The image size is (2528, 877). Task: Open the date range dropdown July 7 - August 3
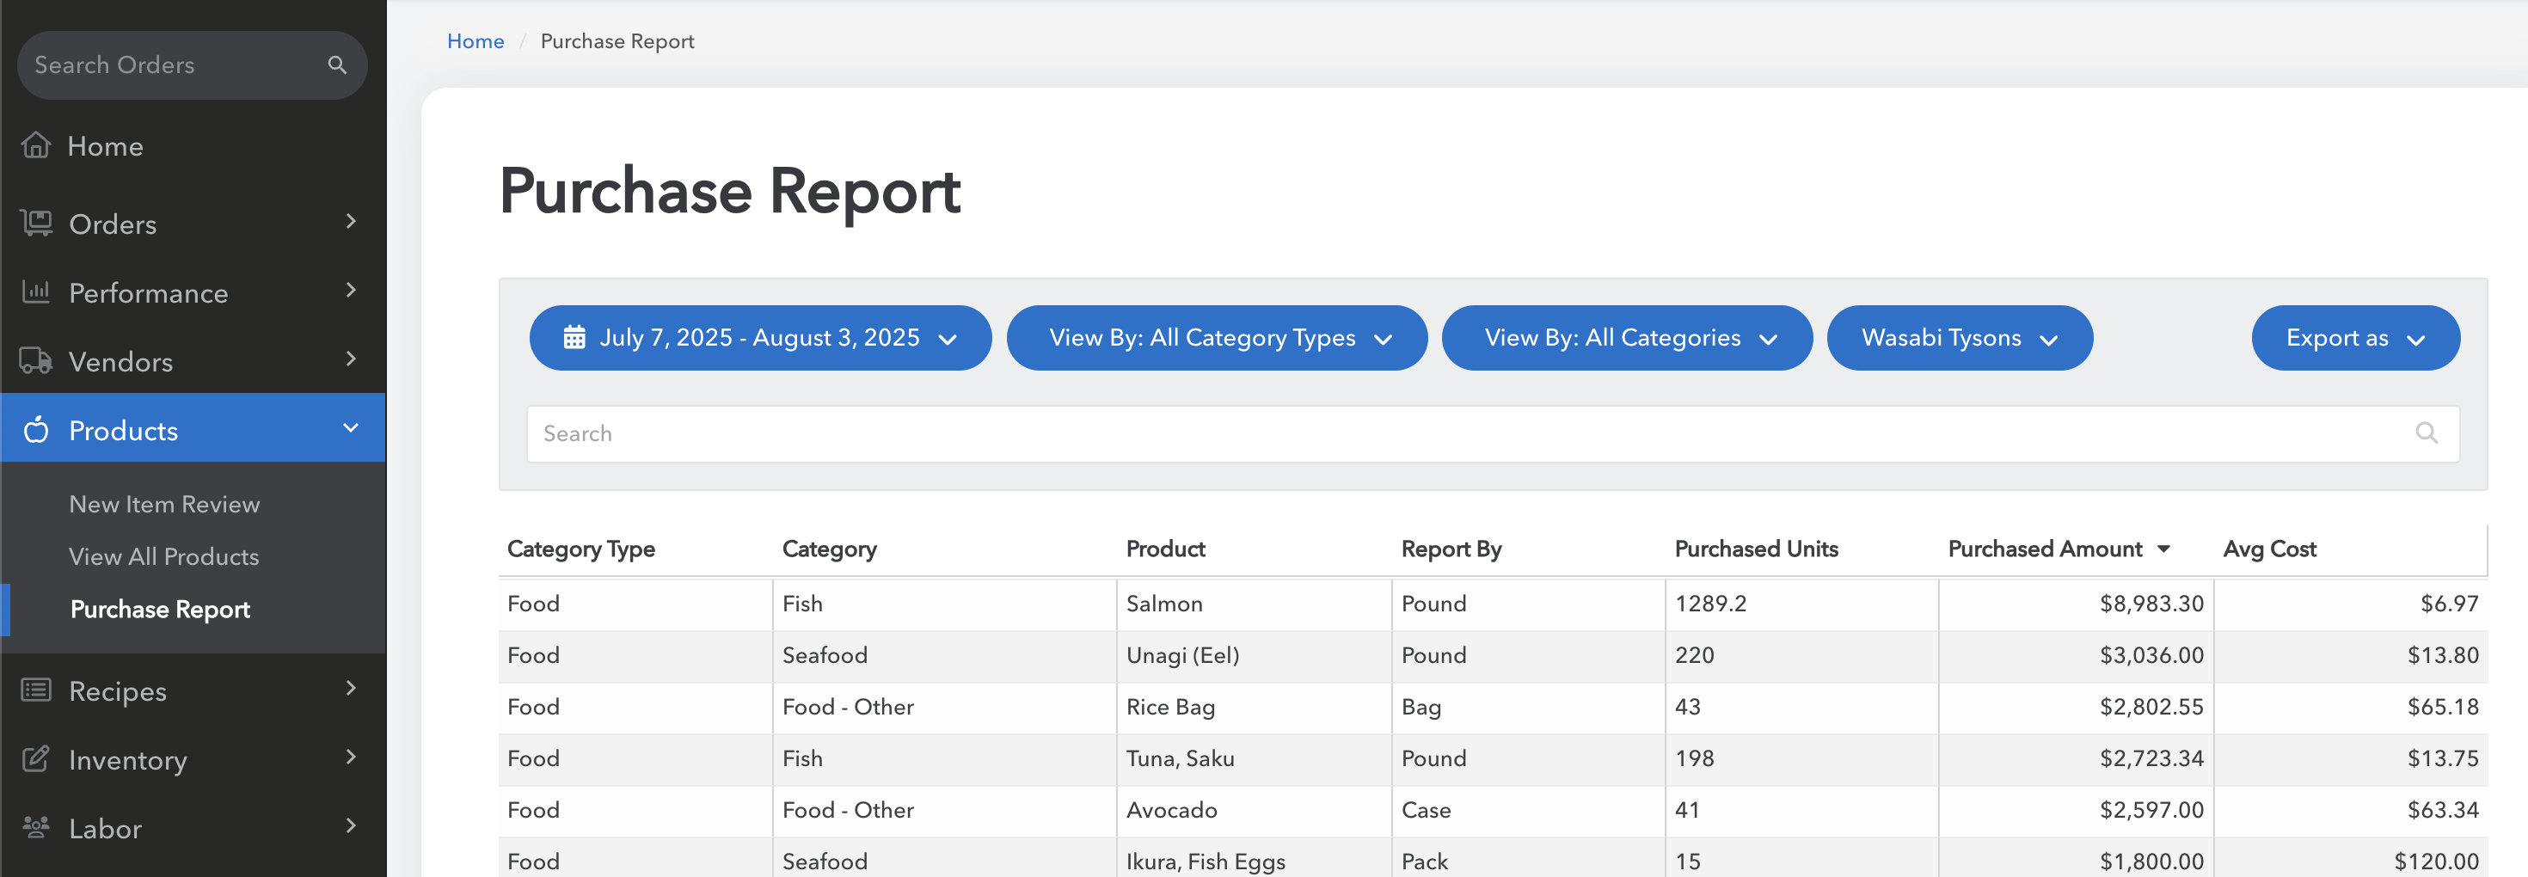(x=759, y=337)
